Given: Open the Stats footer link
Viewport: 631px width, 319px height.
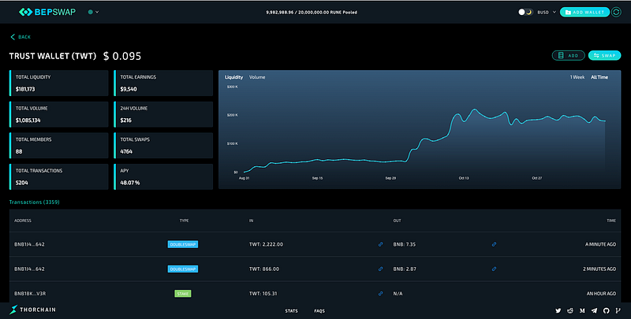Looking at the screenshot, I should coord(291,311).
